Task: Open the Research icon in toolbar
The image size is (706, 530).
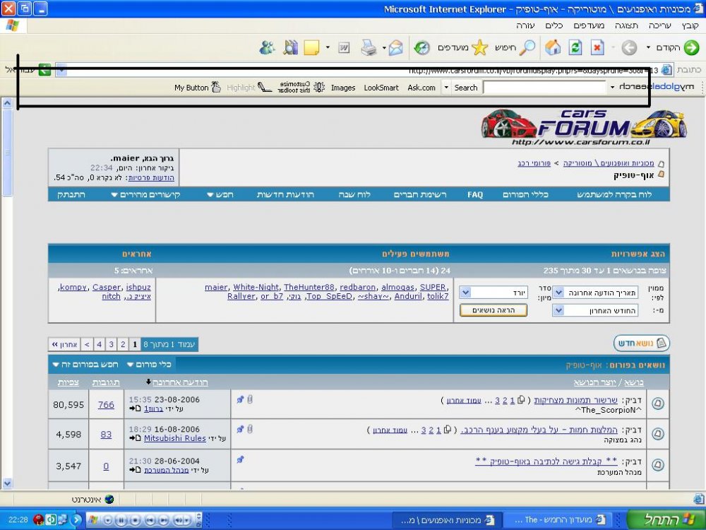Action: (x=290, y=47)
